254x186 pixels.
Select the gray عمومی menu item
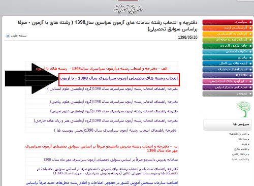point(228,94)
